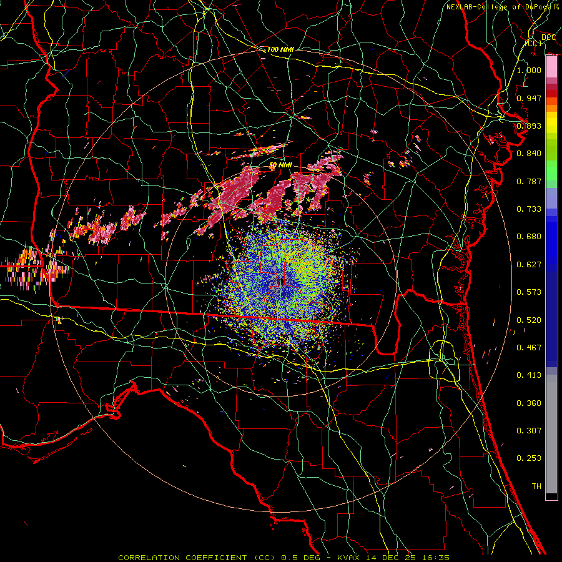Select the 1.000 value on the color scale
The width and height of the screenshot is (562, 562).
point(529,70)
